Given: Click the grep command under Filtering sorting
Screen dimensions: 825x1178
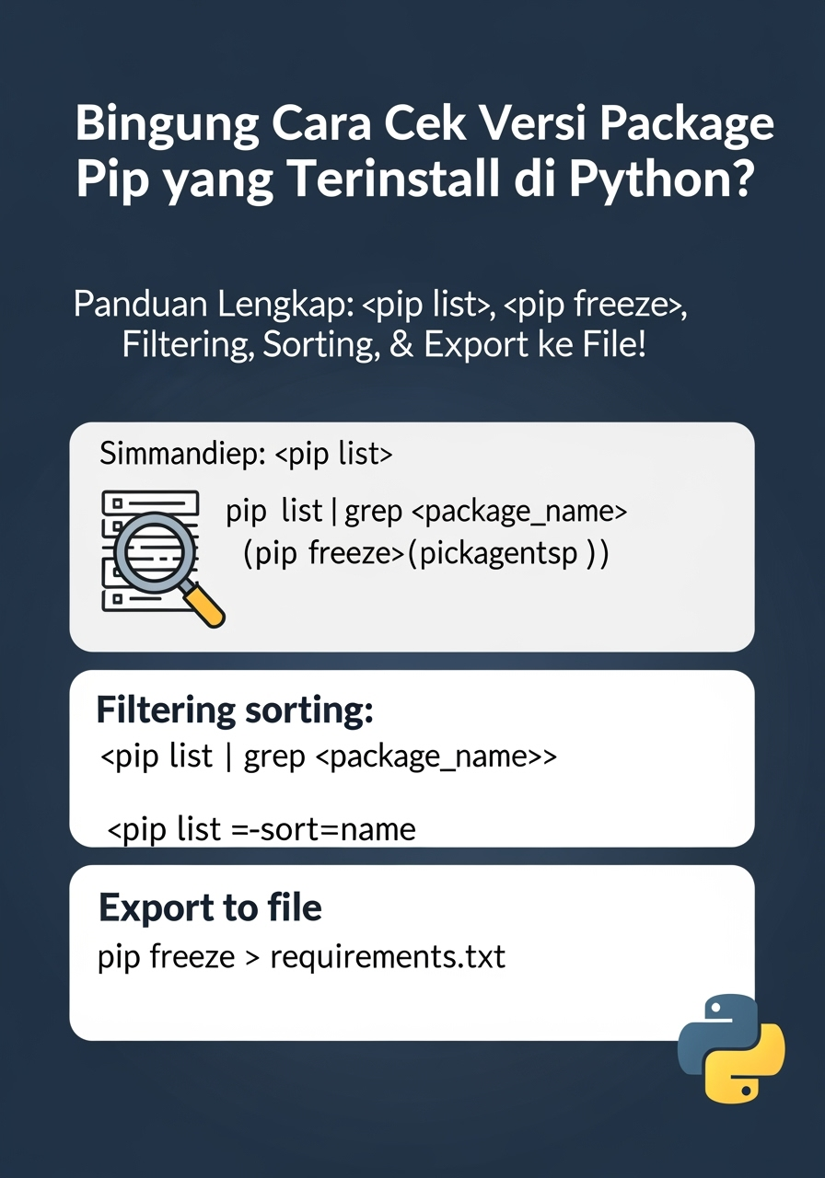Looking at the screenshot, I should (x=327, y=756).
